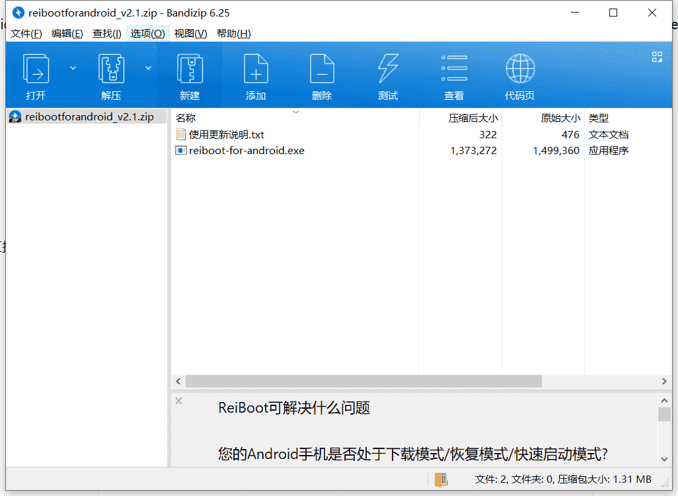This screenshot has width=678, height=496.
Task: Select the file 使用更新说明.txt
Action: [227, 135]
